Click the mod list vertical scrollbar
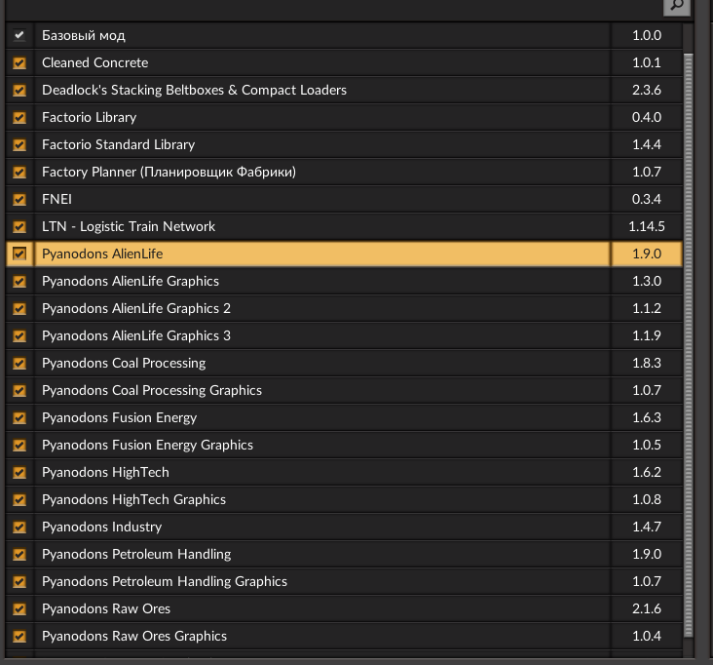Screen dimensions: 713x665 [690, 332]
